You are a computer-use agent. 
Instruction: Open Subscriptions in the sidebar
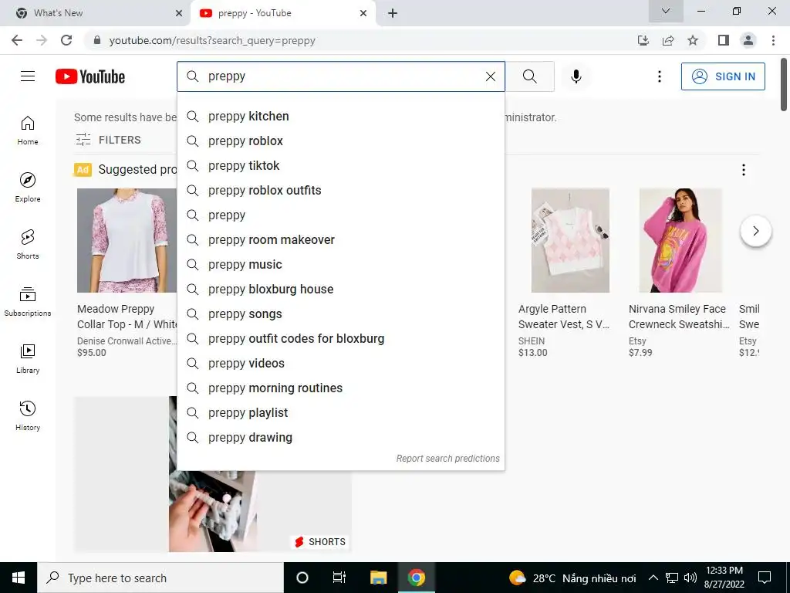tap(28, 302)
